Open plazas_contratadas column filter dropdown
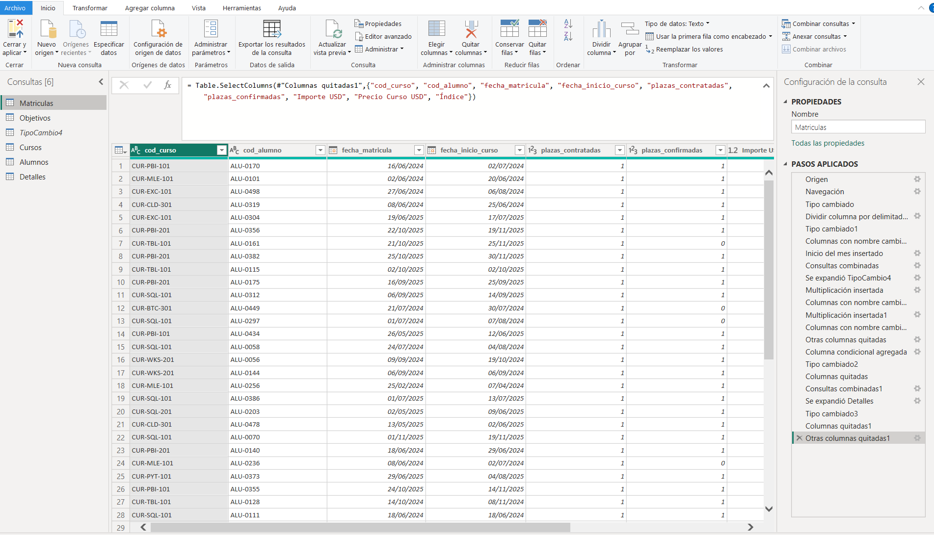The image size is (934, 535). (x=620, y=150)
